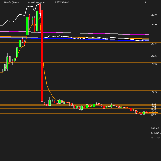Select the 1175 price level label
Image resolution: width=161 pixels, height=161 pixels.
[x=154, y=92]
